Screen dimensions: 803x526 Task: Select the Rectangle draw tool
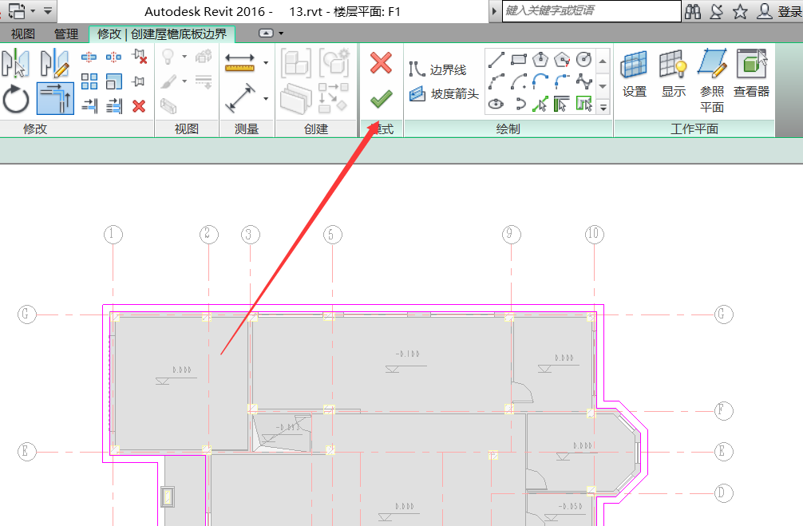(x=519, y=59)
